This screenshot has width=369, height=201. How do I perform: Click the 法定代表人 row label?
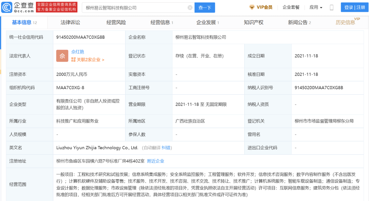(x=20, y=56)
